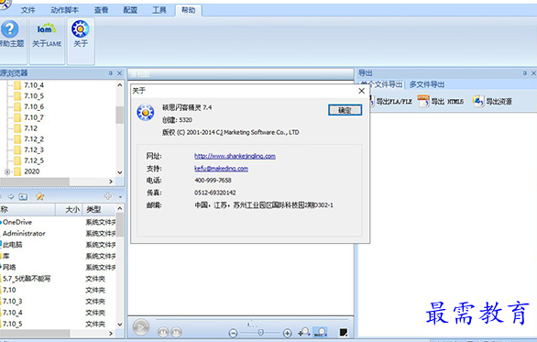Select OneDrive in file list

coord(17,222)
